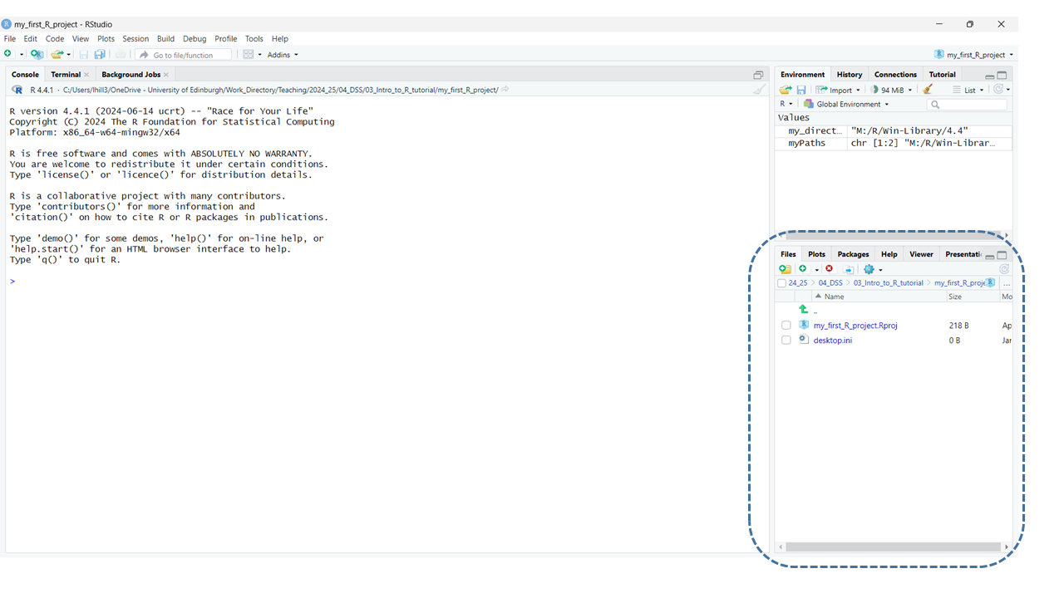Viewport: 1064px width, 598px height.
Task: Open the Code menu
Action: coord(55,39)
